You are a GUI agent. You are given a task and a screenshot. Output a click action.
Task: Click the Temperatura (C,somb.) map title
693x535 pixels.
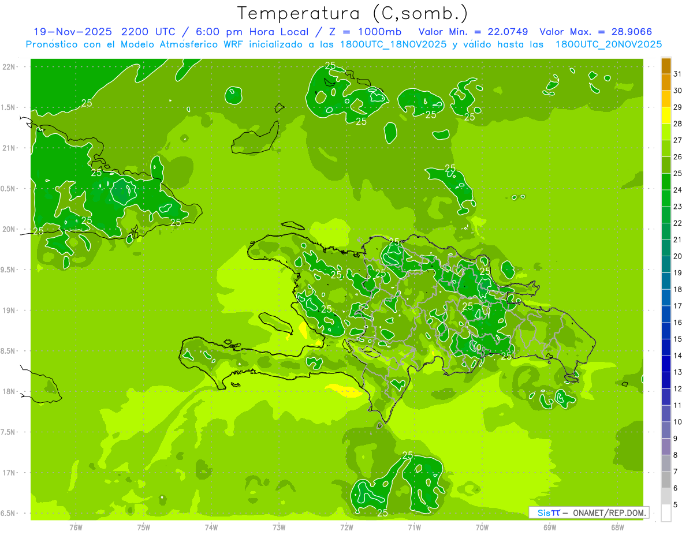353,13
